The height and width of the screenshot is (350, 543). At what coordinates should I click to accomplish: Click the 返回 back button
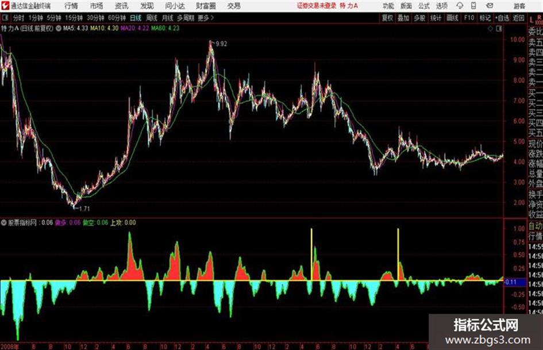(518, 18)
